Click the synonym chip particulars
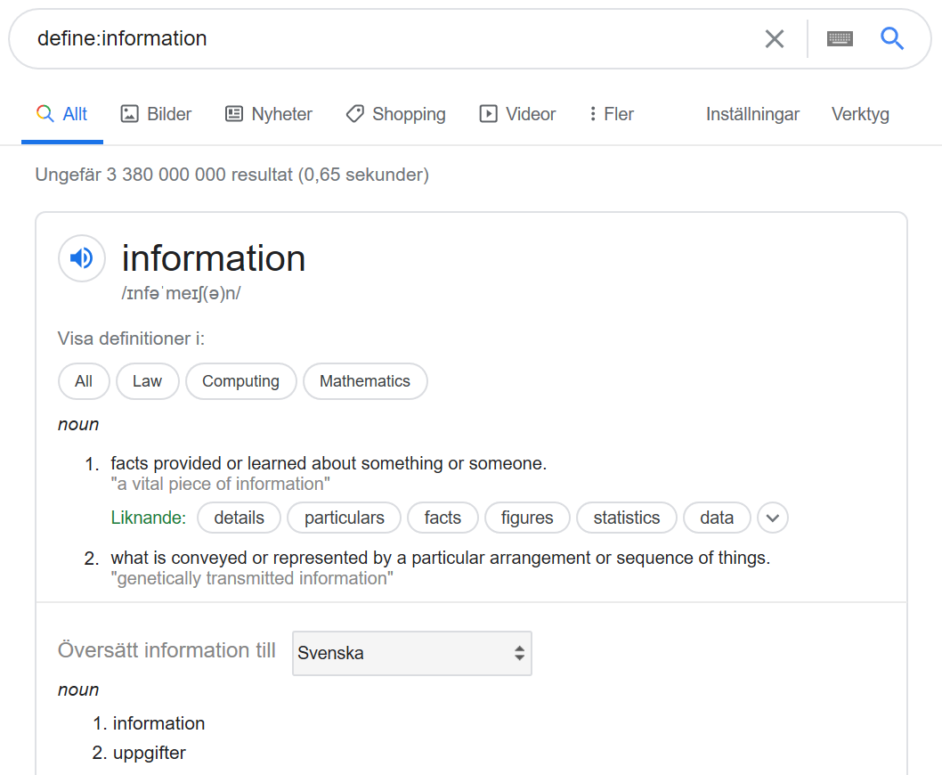The width and height of the screenshot is (942, 775). coord(345,518)
